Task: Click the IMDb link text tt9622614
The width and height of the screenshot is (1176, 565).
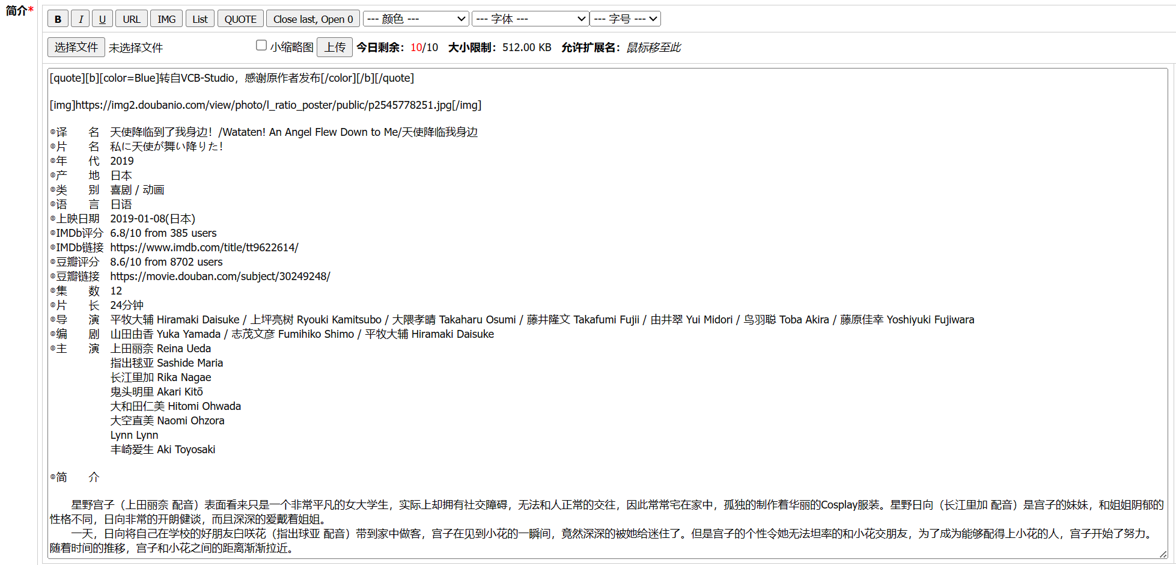Action: point(204,248)
